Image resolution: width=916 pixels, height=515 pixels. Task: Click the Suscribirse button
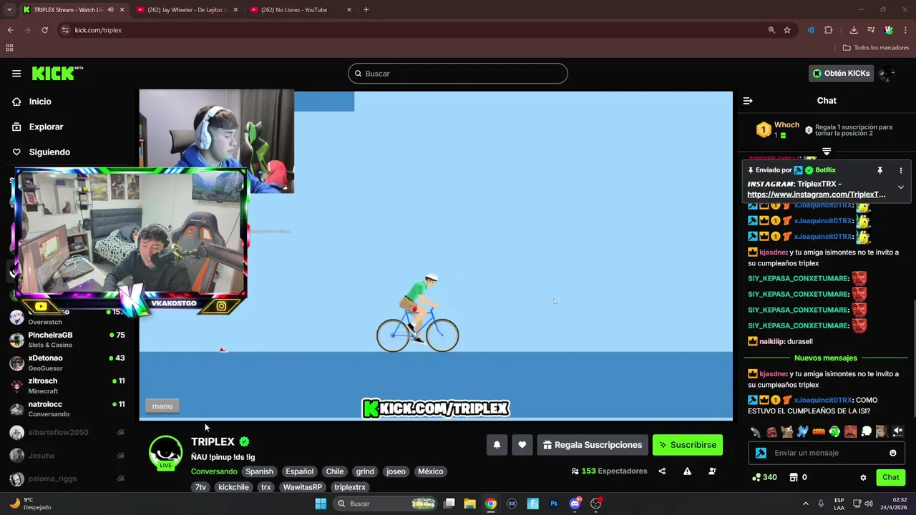pos(688,445)
